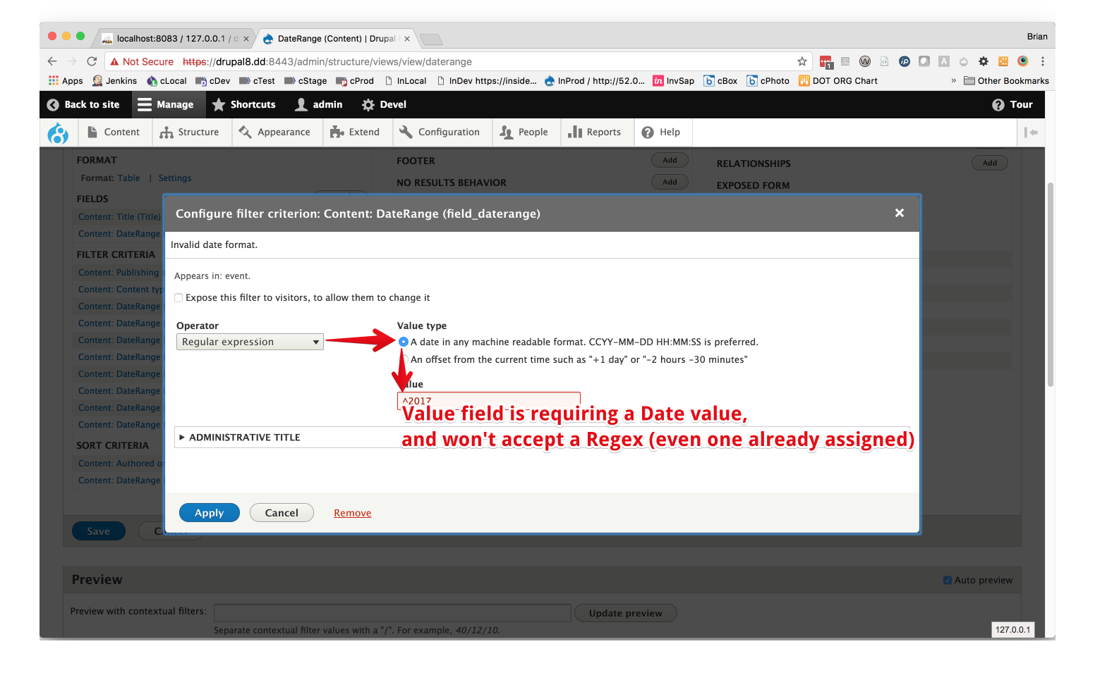Go to Structure admin menu

(190, 132)
